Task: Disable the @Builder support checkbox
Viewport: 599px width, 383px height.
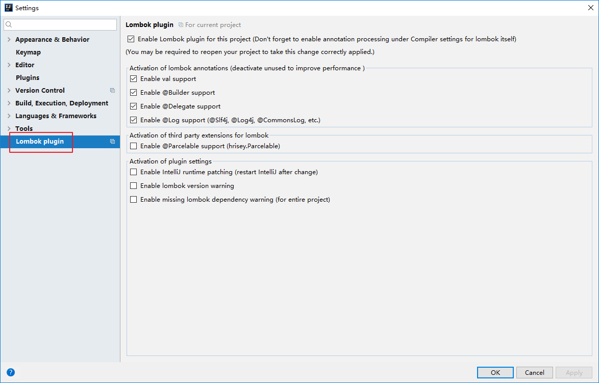Action: pos(134,93)
